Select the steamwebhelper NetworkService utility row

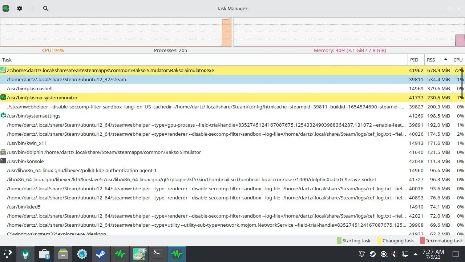tap(232, 225)
